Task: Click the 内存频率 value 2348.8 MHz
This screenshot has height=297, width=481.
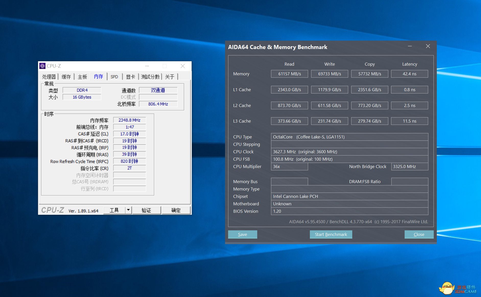Action: [130, 120]
